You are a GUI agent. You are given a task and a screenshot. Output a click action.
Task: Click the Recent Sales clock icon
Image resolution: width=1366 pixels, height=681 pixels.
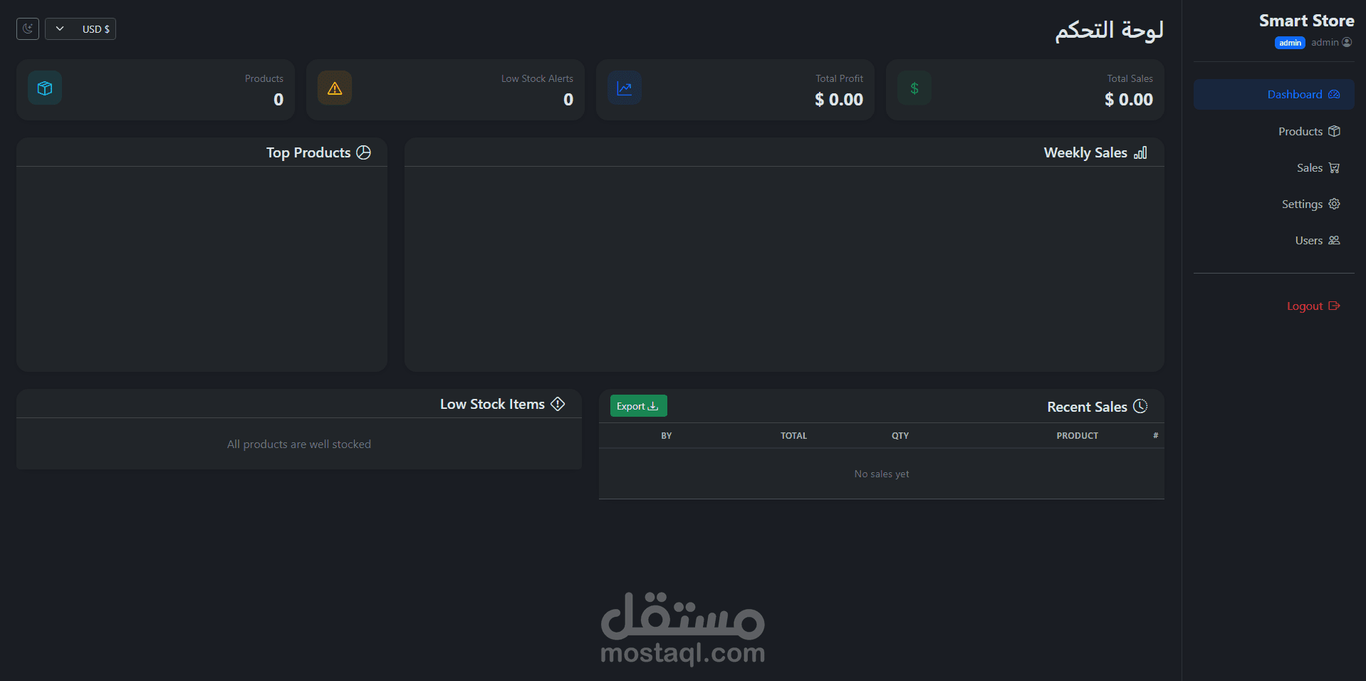(1140, 406)
